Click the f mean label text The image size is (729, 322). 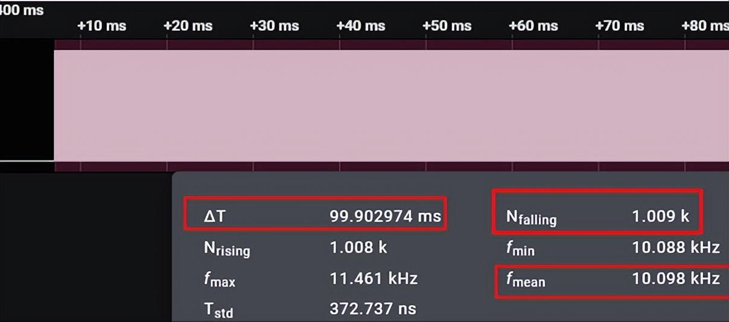525,280
